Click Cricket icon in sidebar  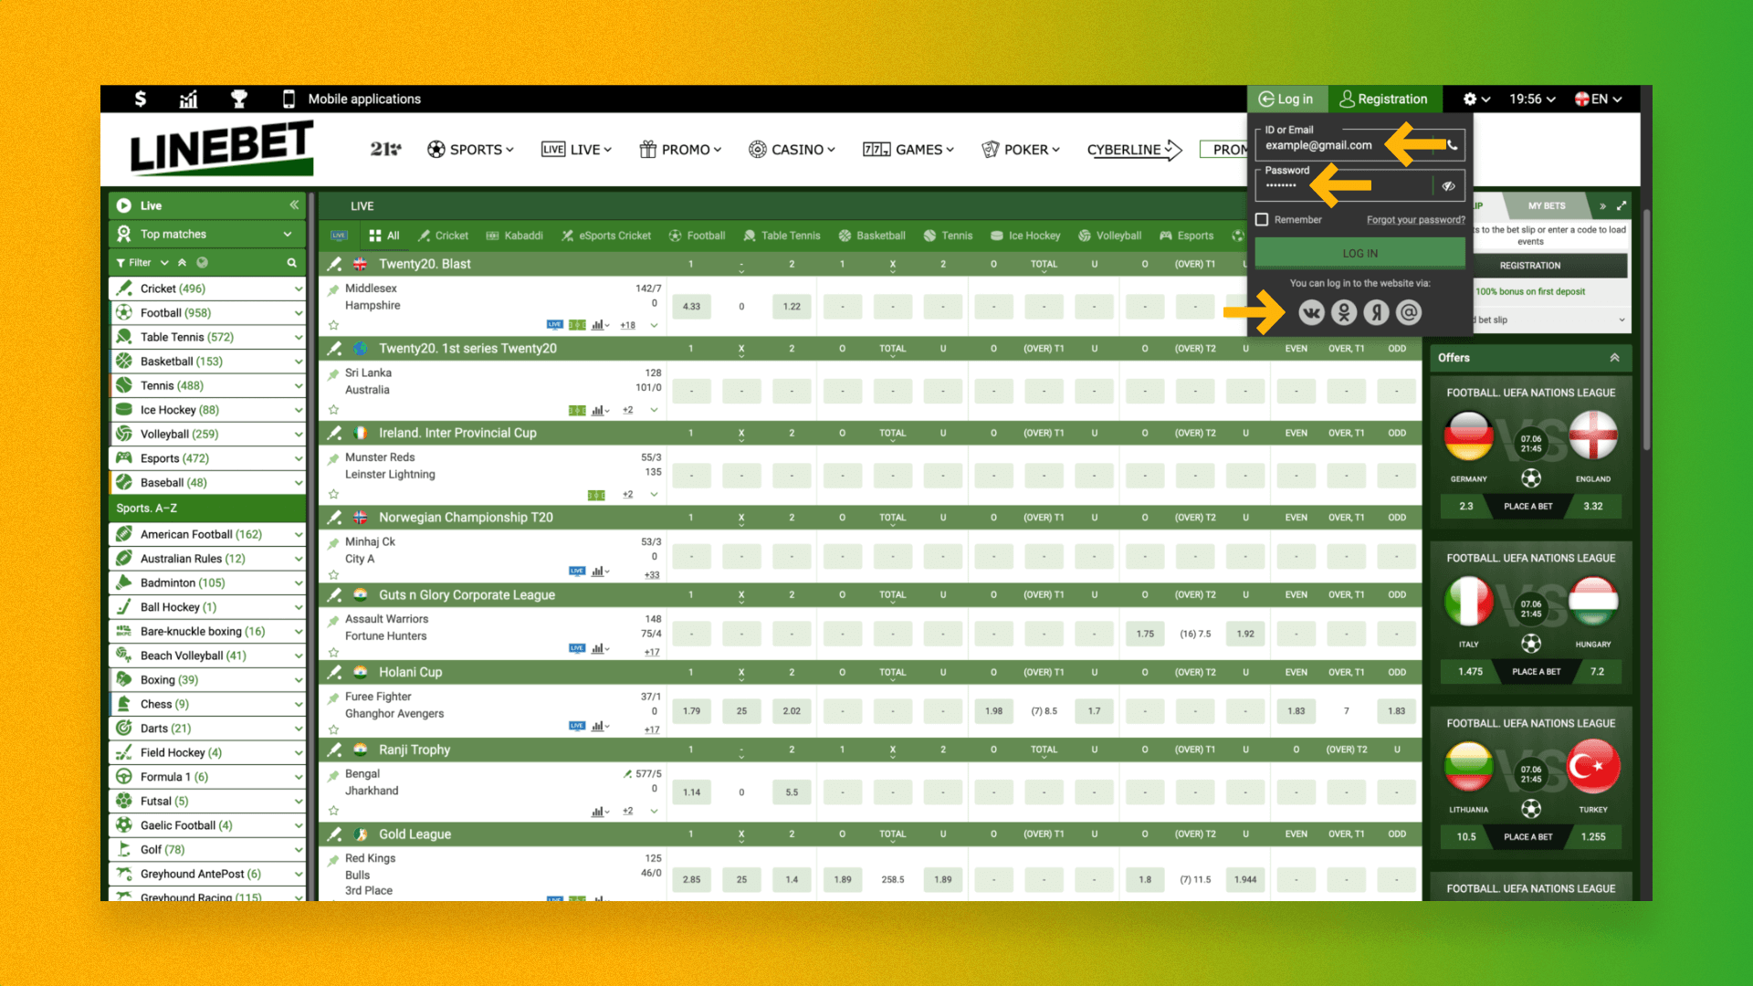124,288
